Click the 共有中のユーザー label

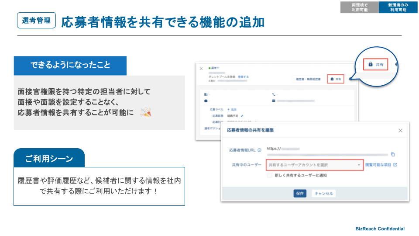(x=247, y=165)
